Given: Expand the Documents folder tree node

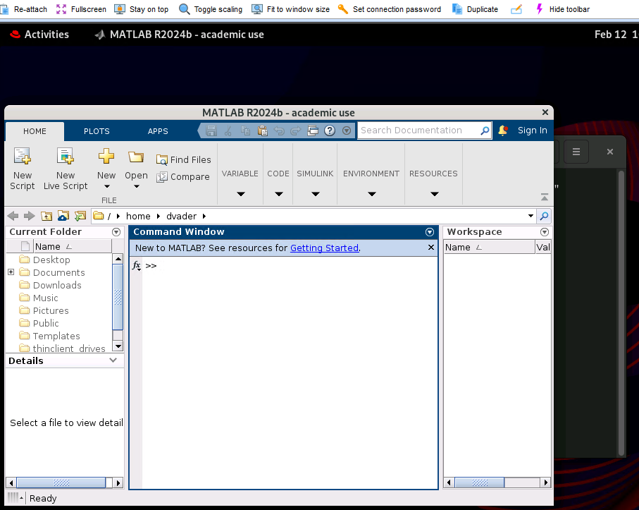Looking at the screenshot, I should tap(11, 272).
